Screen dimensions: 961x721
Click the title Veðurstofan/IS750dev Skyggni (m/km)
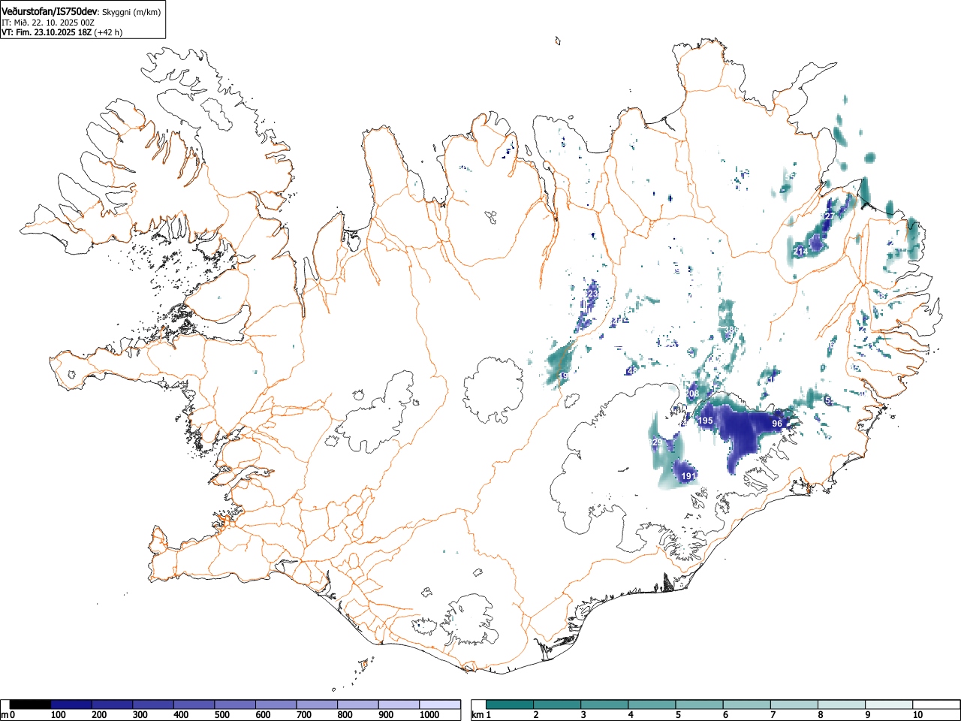coord(81,12)
